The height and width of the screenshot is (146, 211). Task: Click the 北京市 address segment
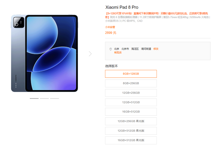pyautogui.click(x=125, y=49)
